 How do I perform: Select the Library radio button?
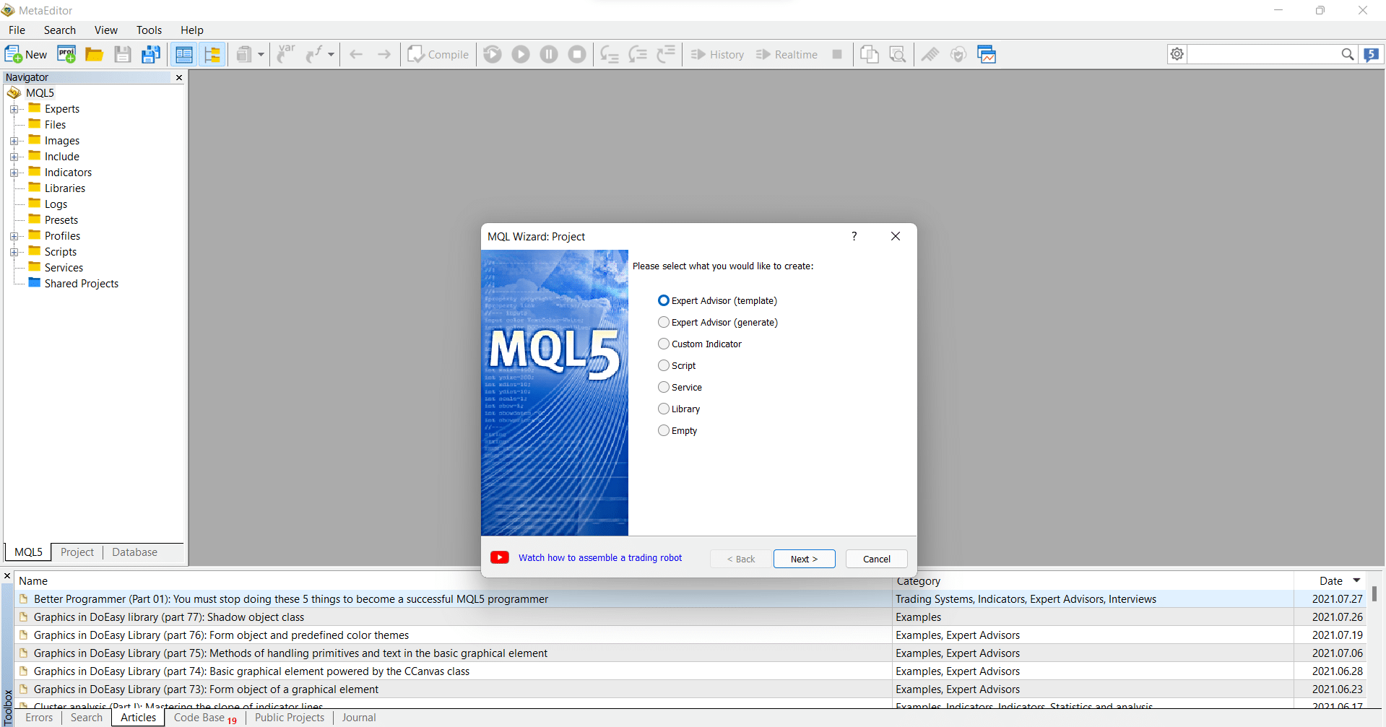point(664,409)
